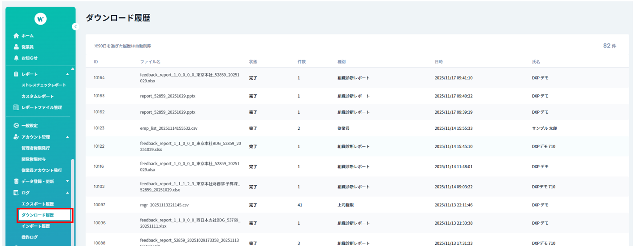Open 従業員 from the sidebar menu
The width and height of the screenshot is (636, 247).
pyautogui.click(x=27, y=47)
